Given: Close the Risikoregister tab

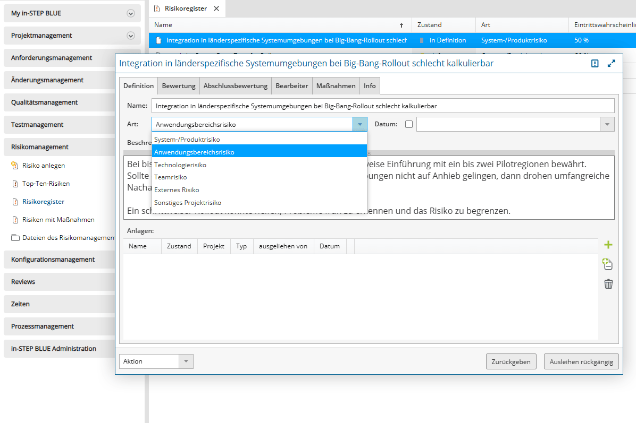Looking at the screenshot, I should click(x=216, y=8).
